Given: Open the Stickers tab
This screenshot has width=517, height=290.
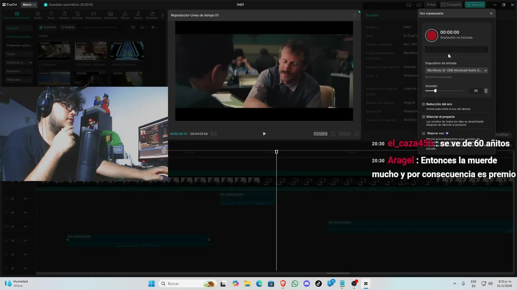Looking at the screenshot, I should [x=64, y=15].
